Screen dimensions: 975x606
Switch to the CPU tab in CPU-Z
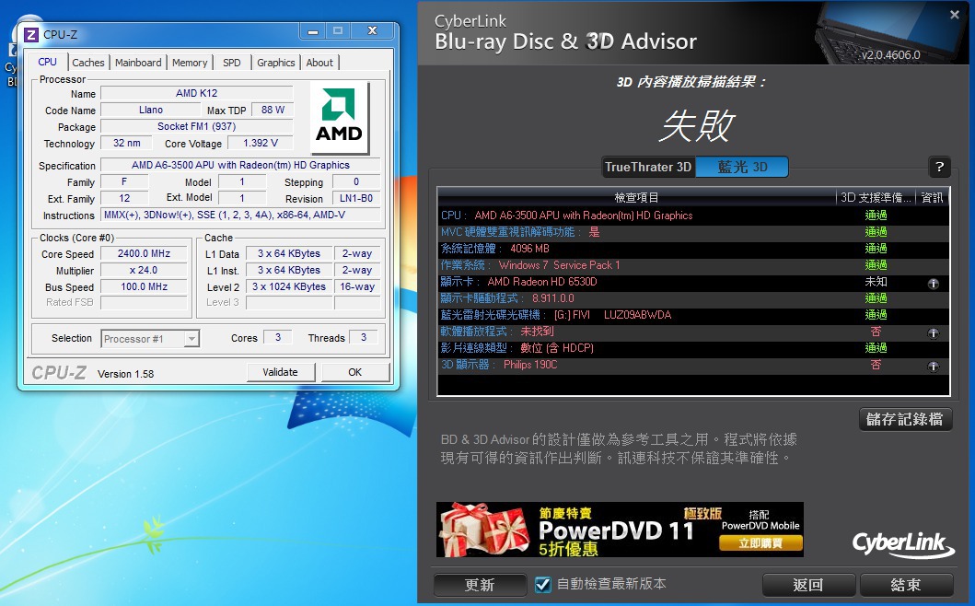click(47, 62)
